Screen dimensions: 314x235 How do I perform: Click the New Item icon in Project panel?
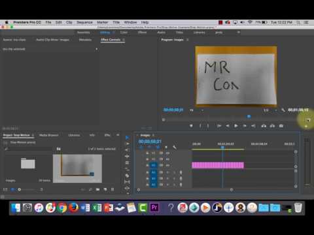(x=105, y=189)
